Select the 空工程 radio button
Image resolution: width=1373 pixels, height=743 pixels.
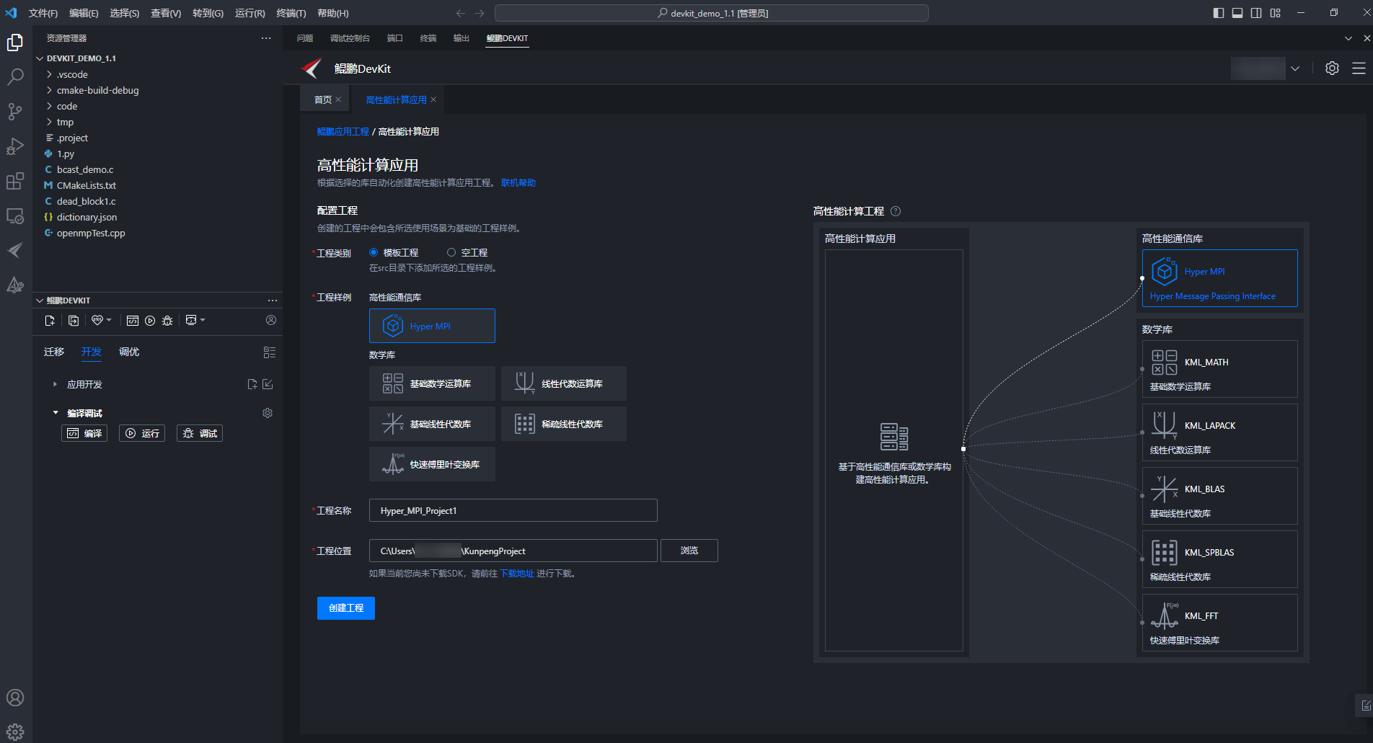click(451, 252)
